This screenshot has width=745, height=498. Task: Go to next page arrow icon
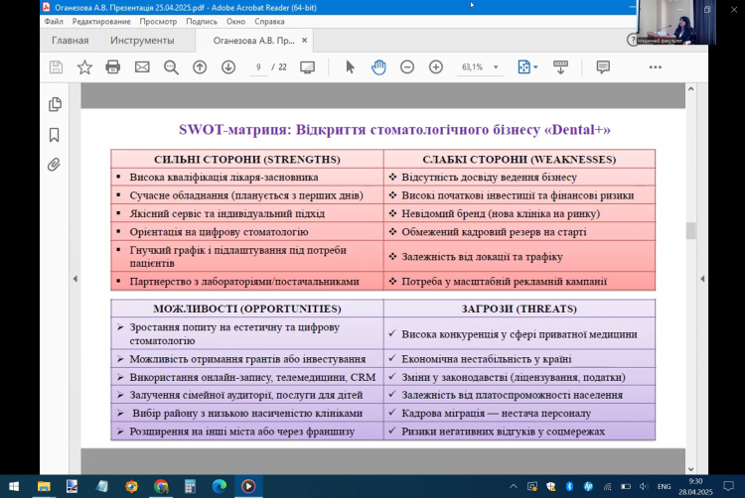point(228,67)
